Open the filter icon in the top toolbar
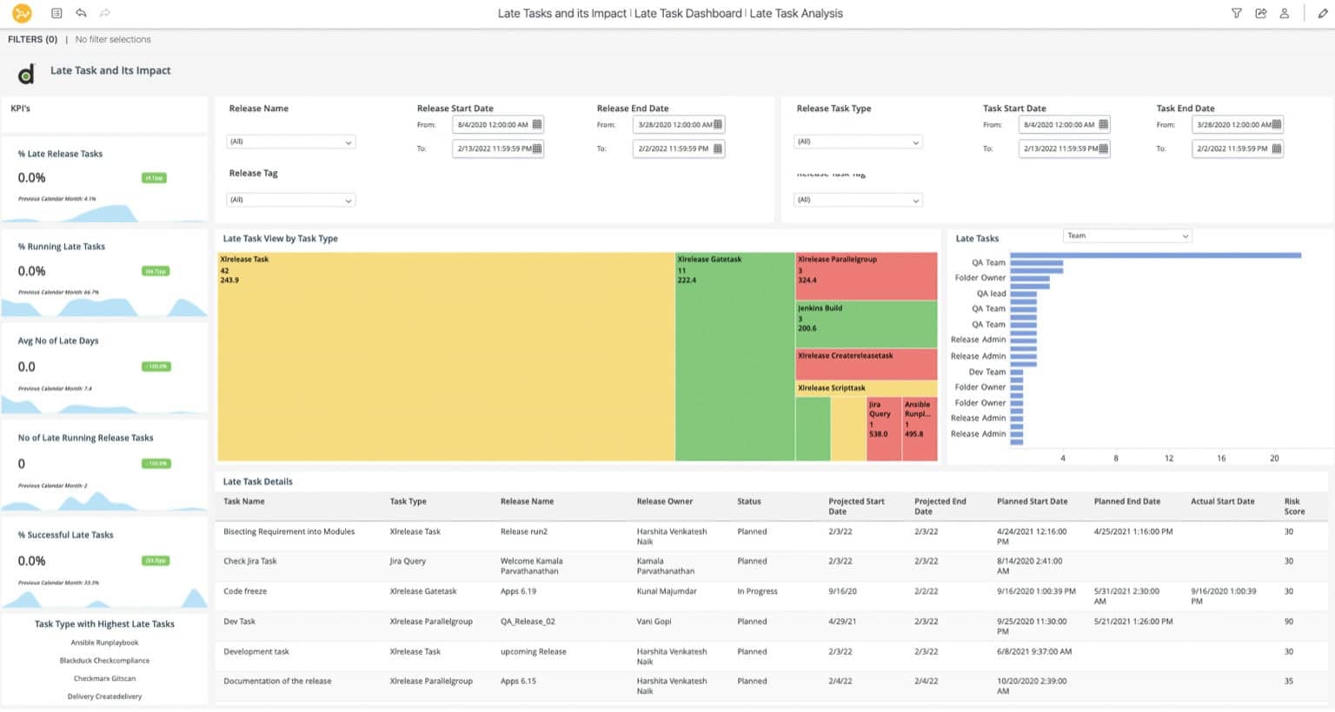Image resolution: width=1335 pixels, height=712 pixels. tap(1237, 13)
